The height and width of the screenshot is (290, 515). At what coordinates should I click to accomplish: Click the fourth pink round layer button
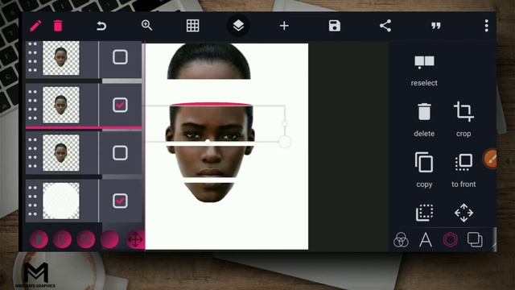pos(109,239)
